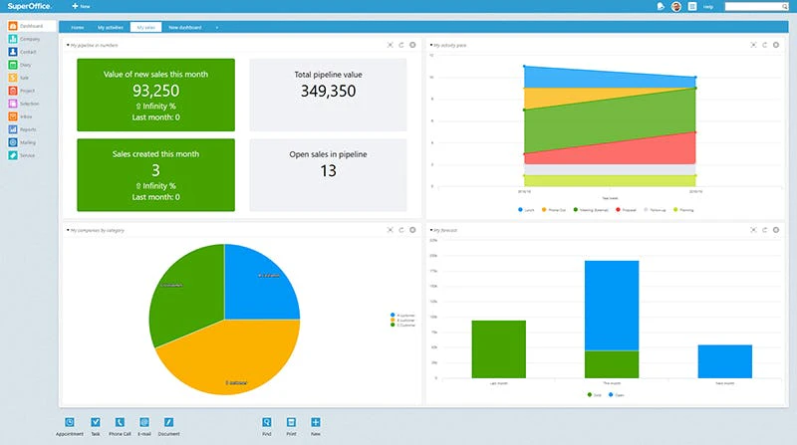This screenshot has height=445, width=797.
Task: Refresh the My pipeline in numbers panel
Action: [x=401, y=45]
